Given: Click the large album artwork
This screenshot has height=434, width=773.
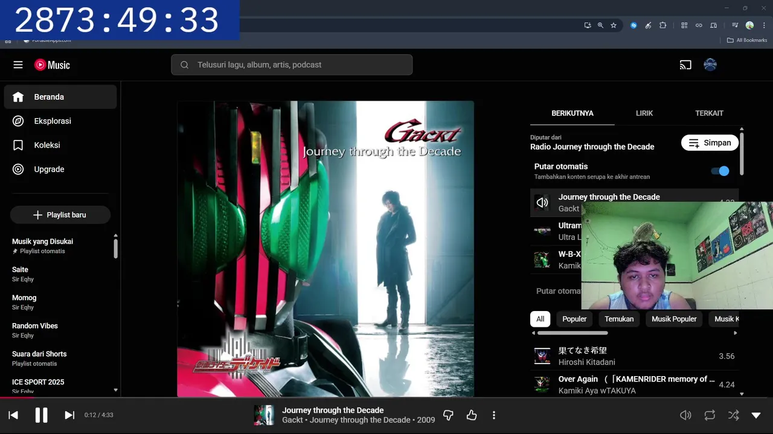Looking at the screenshot, I should click(x=326, y=248).
